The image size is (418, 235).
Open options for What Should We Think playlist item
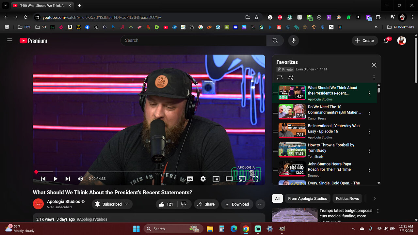369,93
